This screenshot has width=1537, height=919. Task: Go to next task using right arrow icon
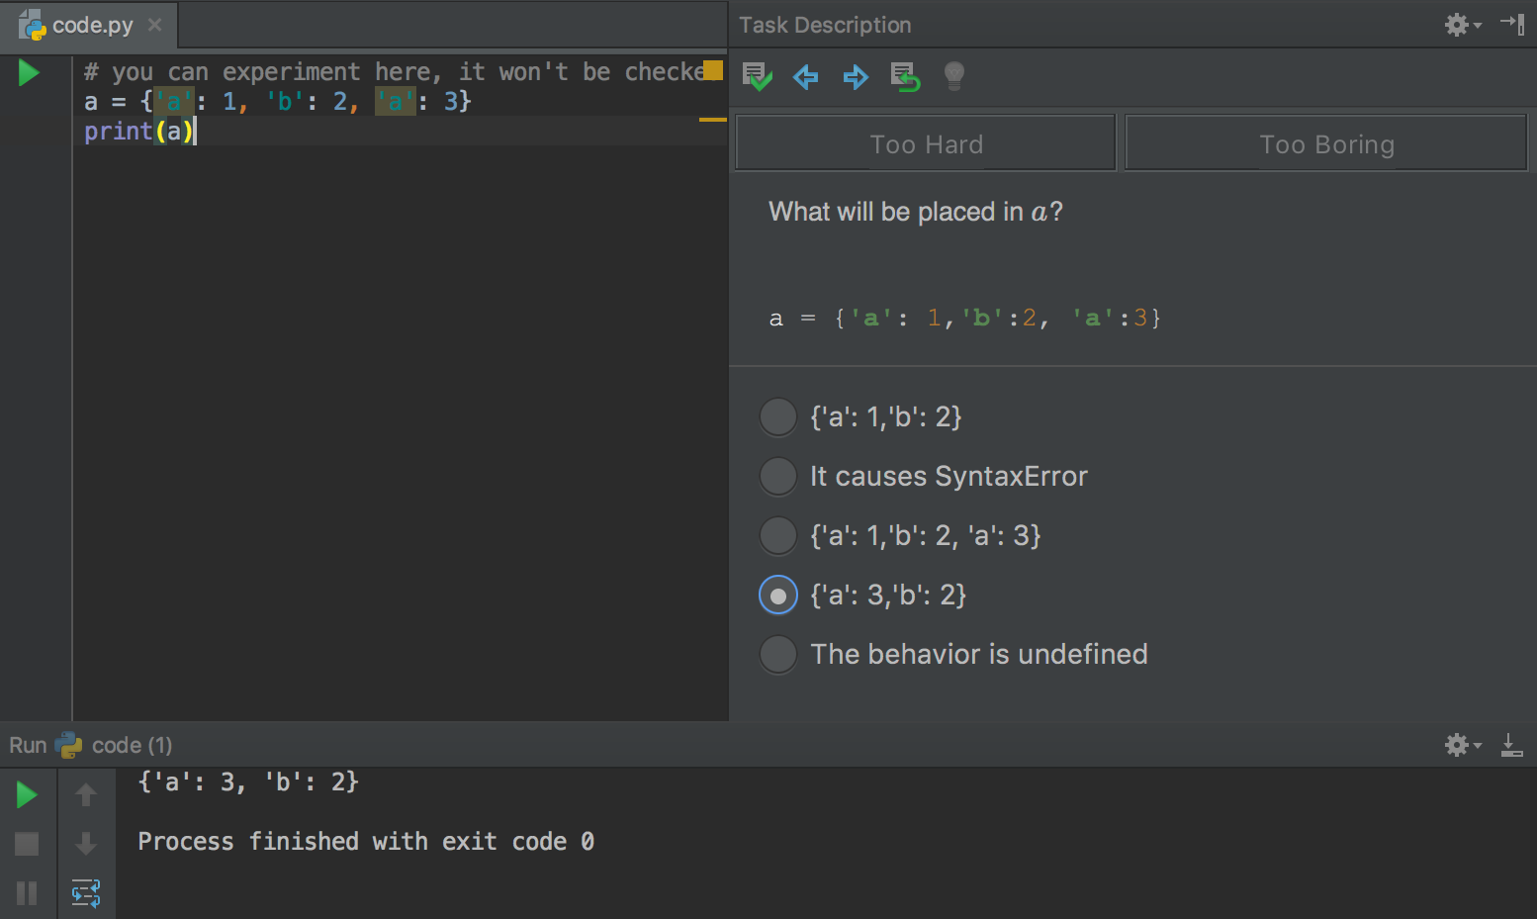(x=855, y=77)
